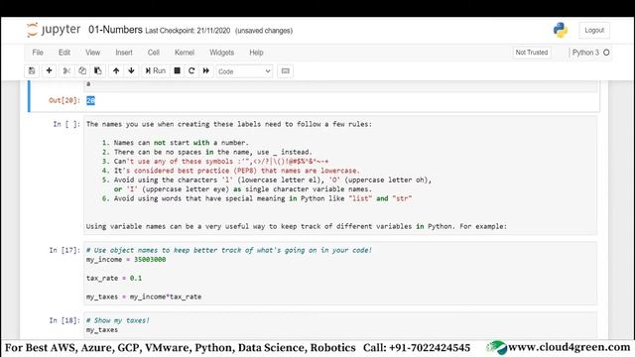
Task: Click the Out[20] output prompt
Action: pyautogui.click(x=64, y=100)
